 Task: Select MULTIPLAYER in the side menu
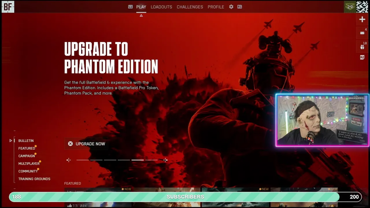click(x=29, y=164)
